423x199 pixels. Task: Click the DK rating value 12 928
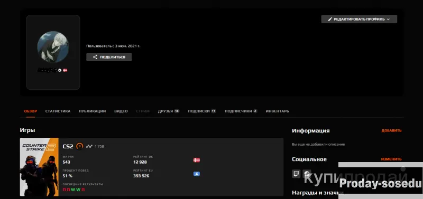tap(140, 162)
